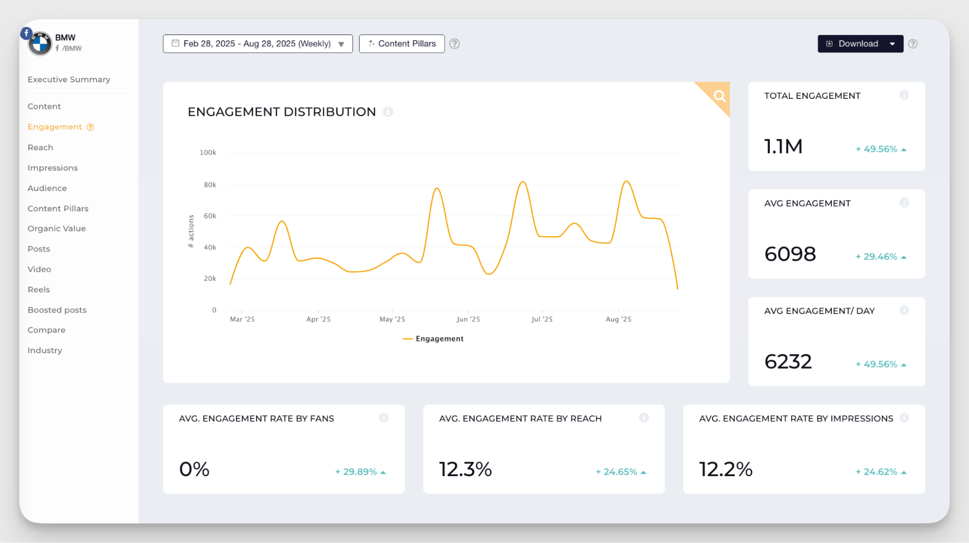969x543 pixels.
Task: Open the Boosted posts section
Action: pyautogui.click(x=57, y=310)
